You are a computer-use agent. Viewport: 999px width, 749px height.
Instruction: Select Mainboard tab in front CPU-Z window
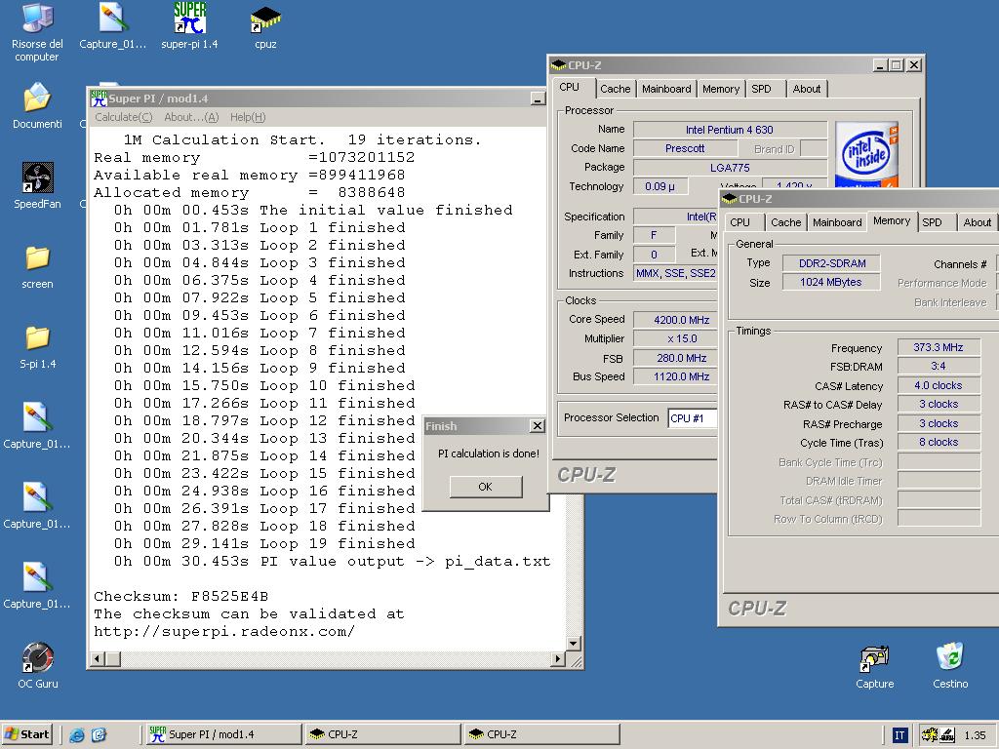[837, 222]
